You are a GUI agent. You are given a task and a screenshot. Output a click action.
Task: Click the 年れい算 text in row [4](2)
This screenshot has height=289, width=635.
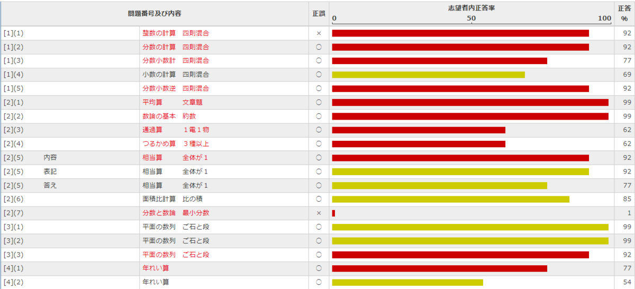tap(156, 282)
